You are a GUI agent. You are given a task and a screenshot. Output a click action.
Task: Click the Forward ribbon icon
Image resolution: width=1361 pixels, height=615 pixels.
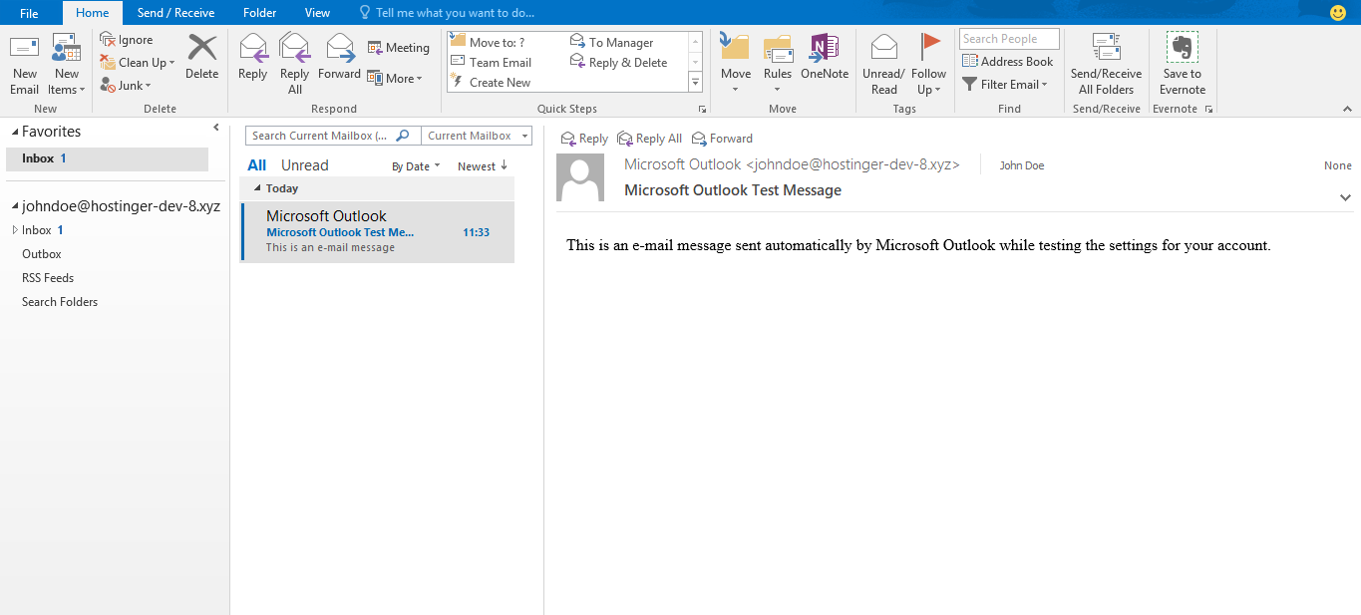point(340,49)
